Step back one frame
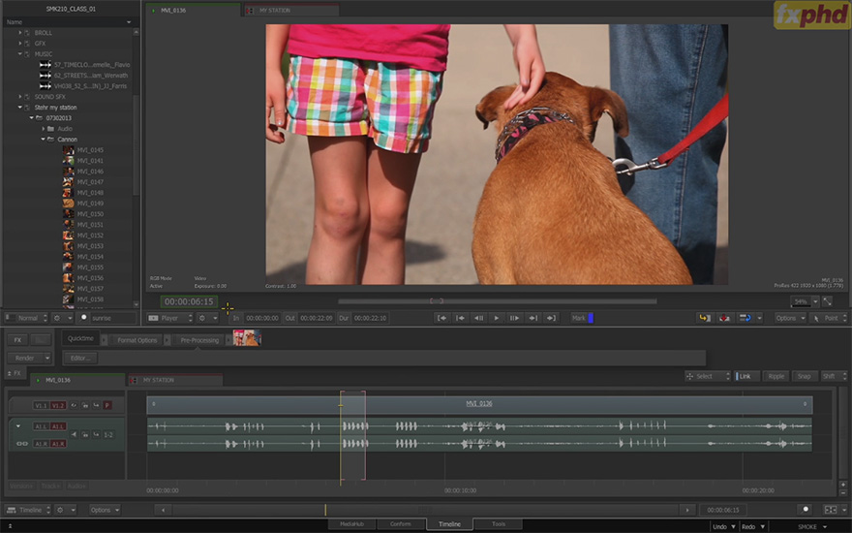This screenshot has height=533, width=852. pyautogui.click(x=478, y=318)
